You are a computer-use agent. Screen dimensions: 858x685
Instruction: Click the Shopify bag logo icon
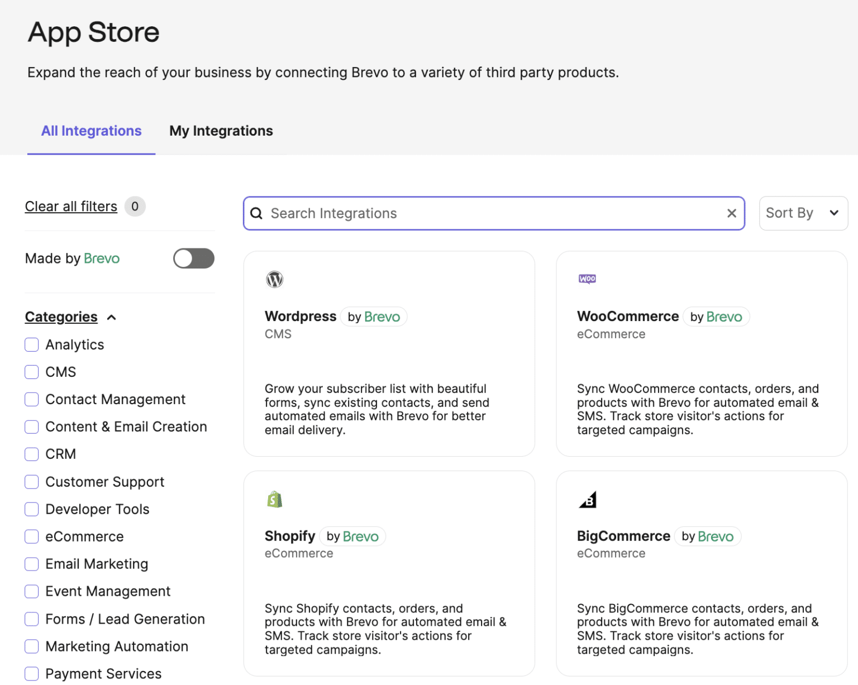pos(274,499)
